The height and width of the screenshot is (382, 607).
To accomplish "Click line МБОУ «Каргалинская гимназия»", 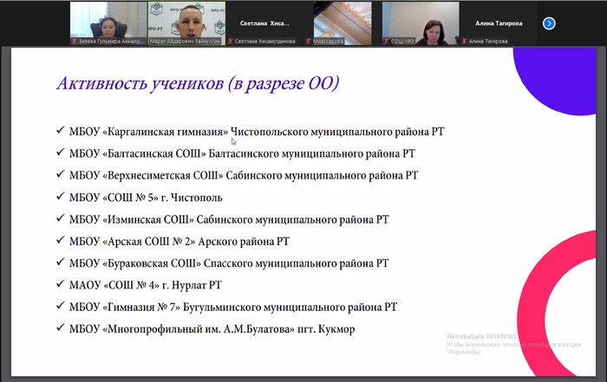I will pyautogui.click(x=257, y=132).
